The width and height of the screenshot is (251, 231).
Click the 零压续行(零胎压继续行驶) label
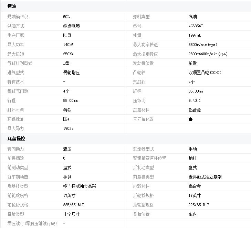[32, 223]
